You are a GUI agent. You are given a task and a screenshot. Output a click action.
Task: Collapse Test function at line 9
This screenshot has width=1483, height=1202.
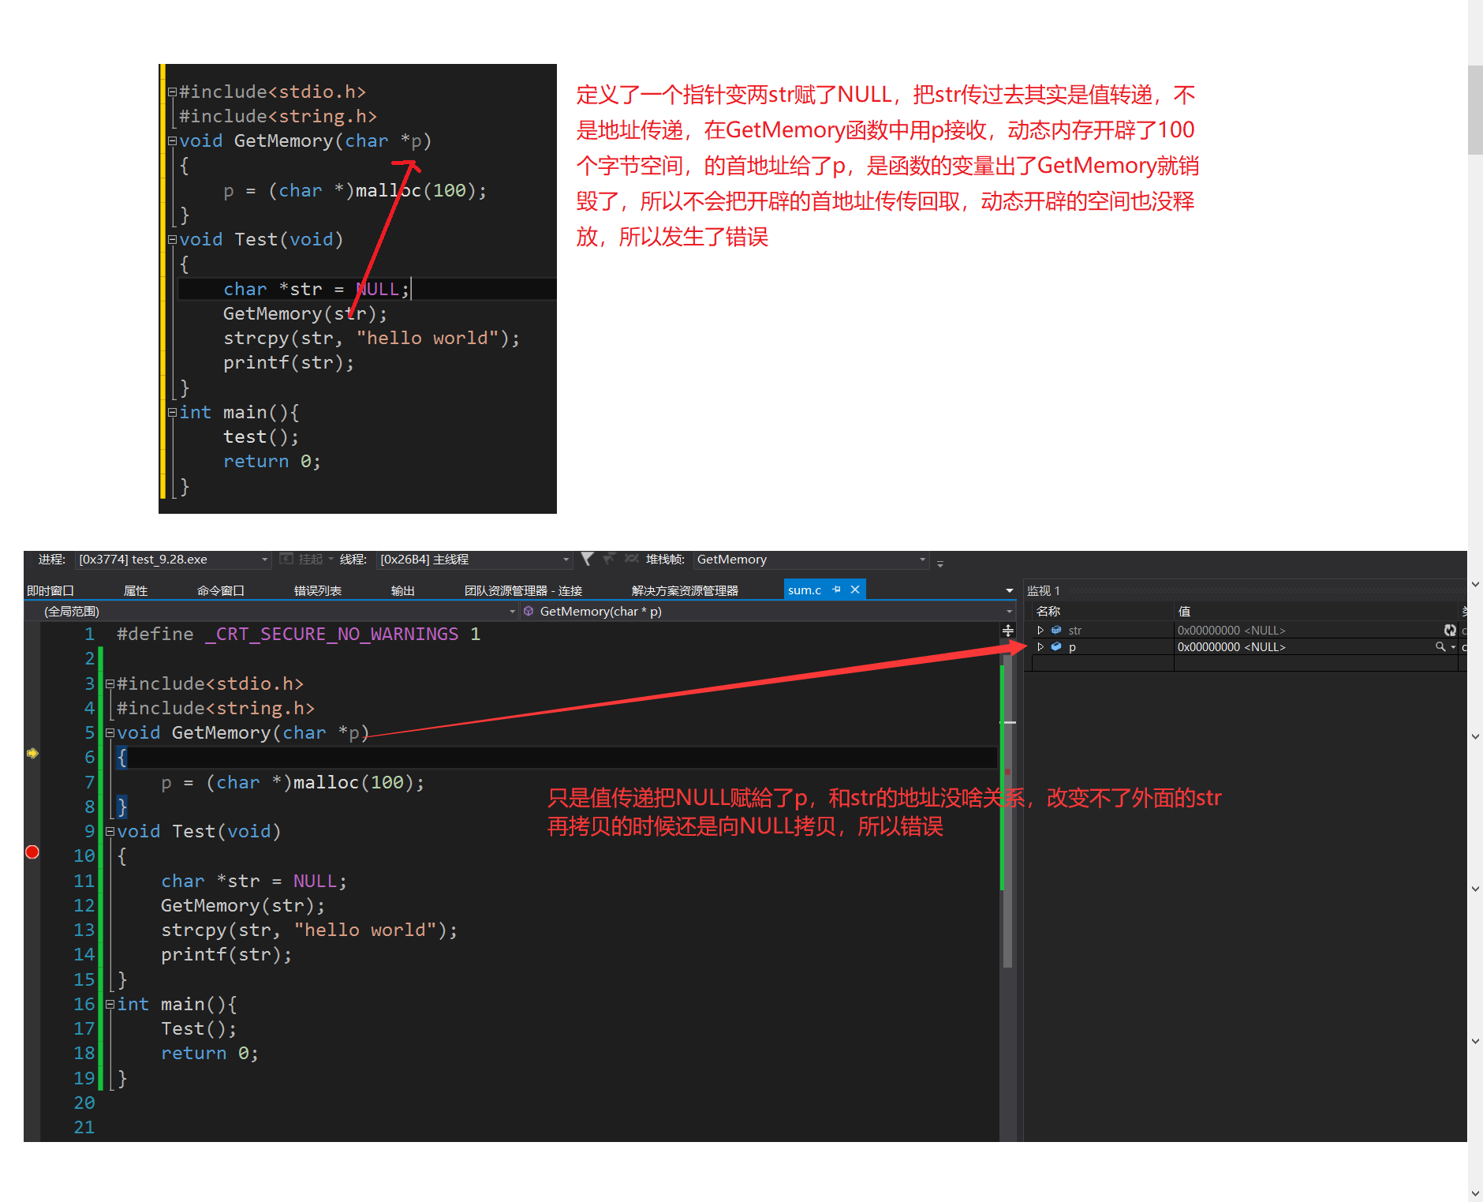pyautogui.click(x=110, y=831)
